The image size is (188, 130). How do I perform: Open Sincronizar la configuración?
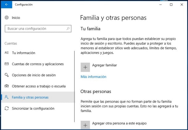click(x=33, y=109)
